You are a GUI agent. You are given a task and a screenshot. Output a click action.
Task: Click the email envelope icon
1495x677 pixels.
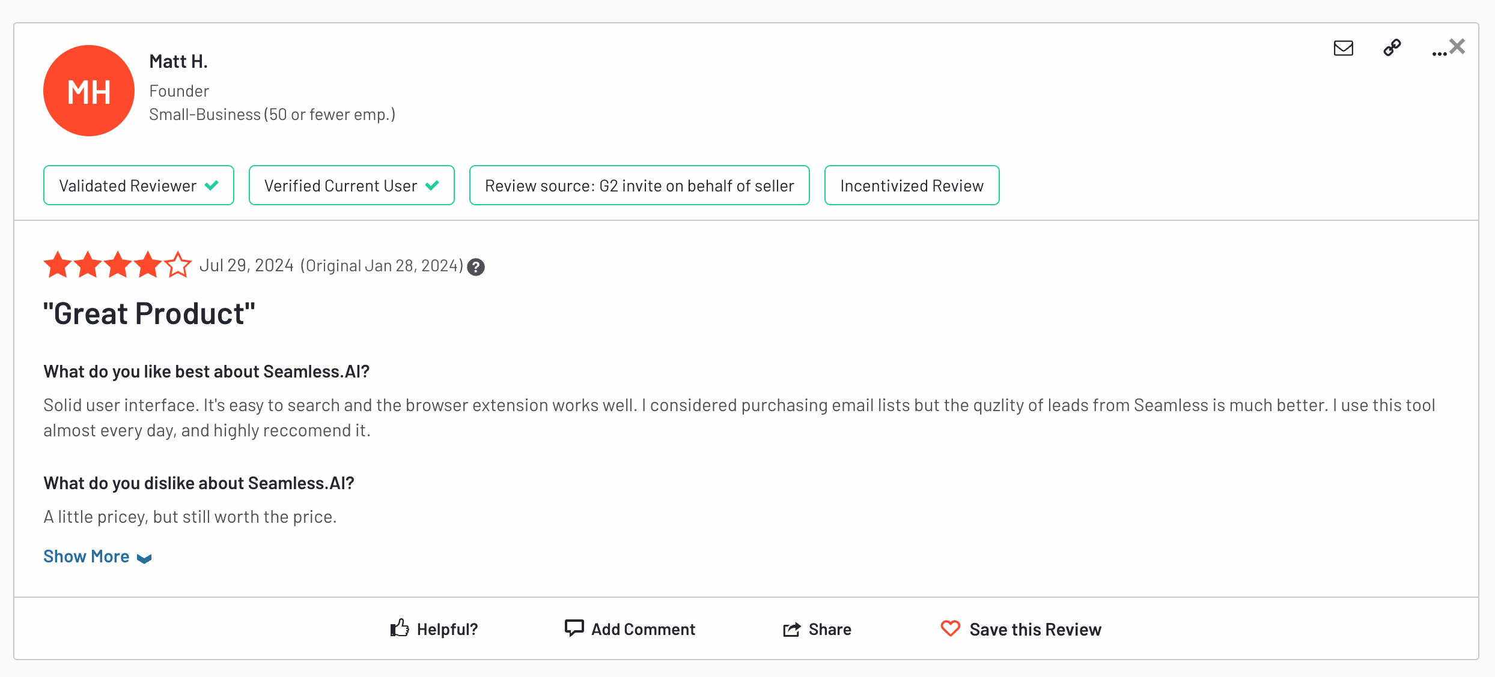(x=1343, y=48)
